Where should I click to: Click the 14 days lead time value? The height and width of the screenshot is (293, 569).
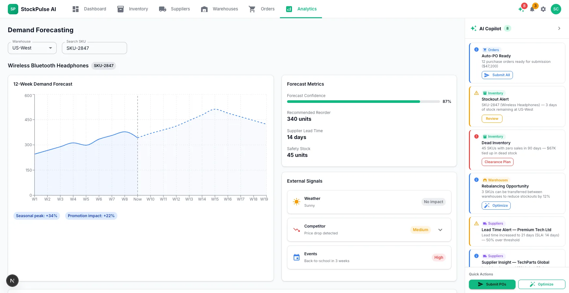[x=297, y=137]
